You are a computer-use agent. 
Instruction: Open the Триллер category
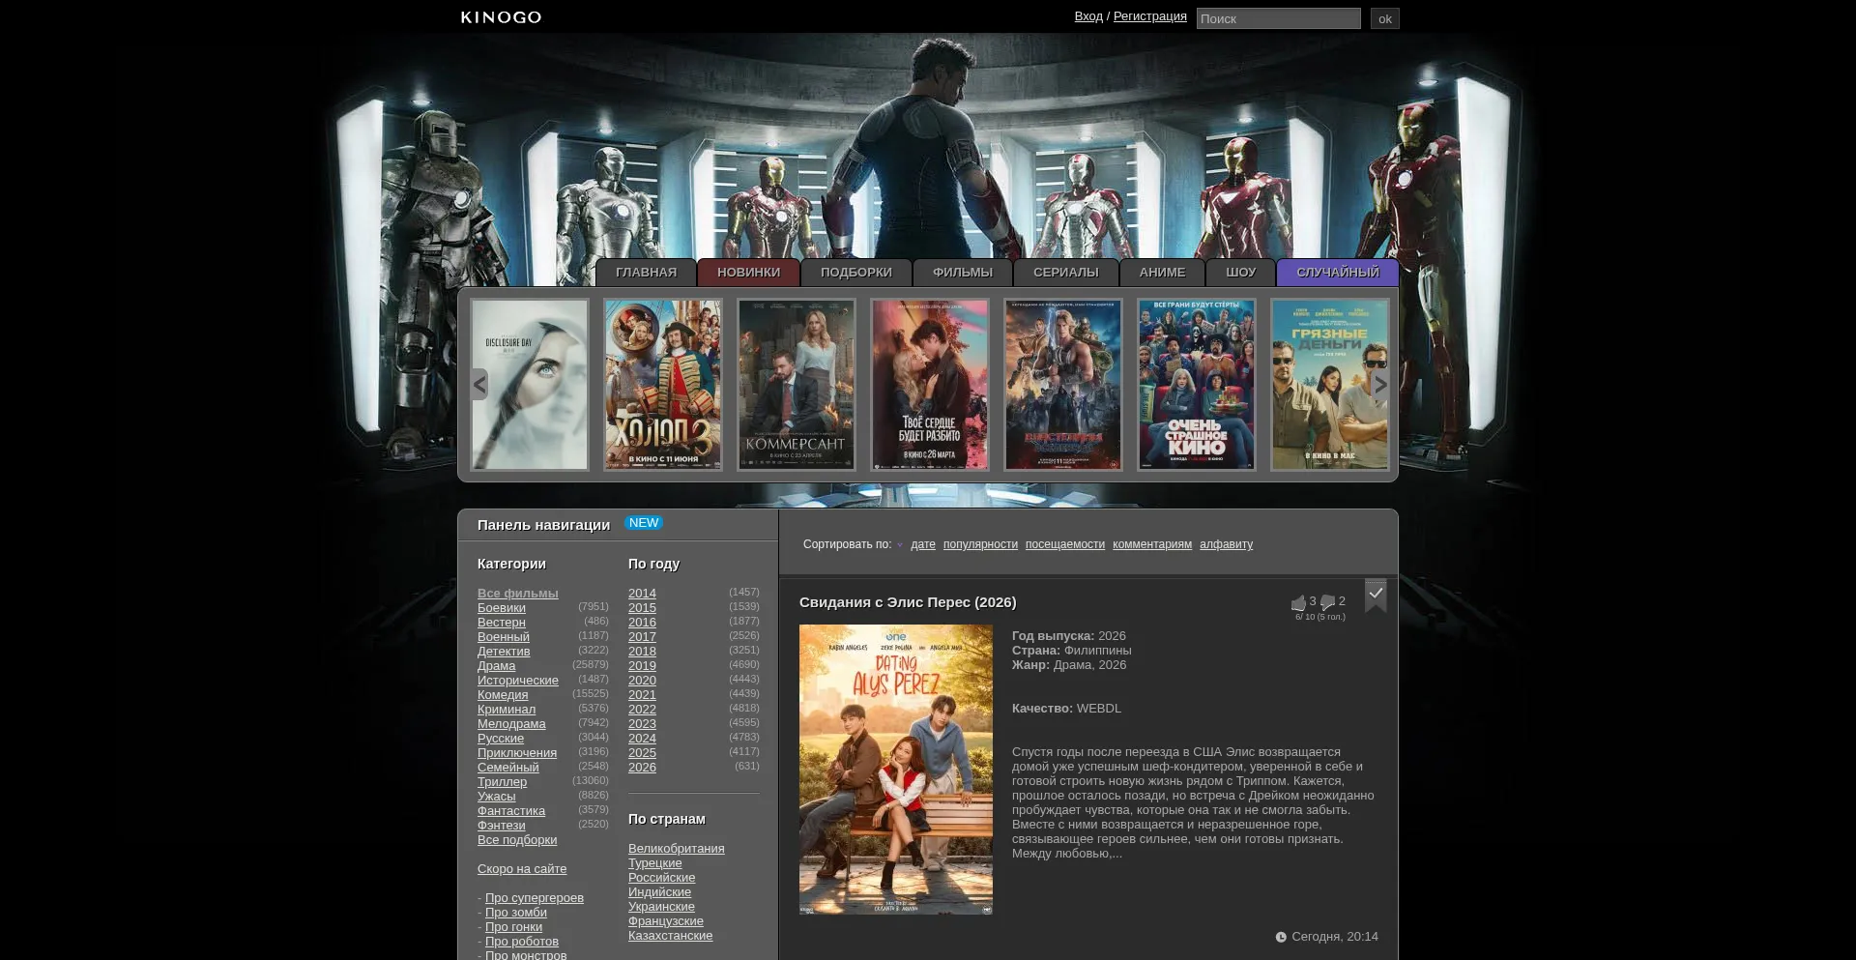click(503, 782)
